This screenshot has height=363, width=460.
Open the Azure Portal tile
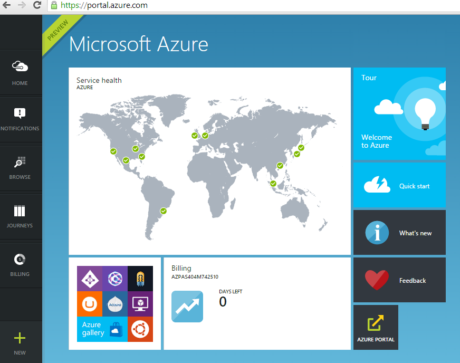pyautogui.click(x=376, y=328)
